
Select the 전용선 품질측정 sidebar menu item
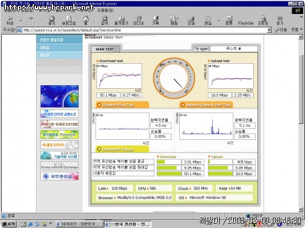pyautogui.click(x=59, y=40)
